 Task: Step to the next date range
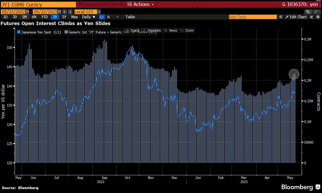[x=70, y=12]
